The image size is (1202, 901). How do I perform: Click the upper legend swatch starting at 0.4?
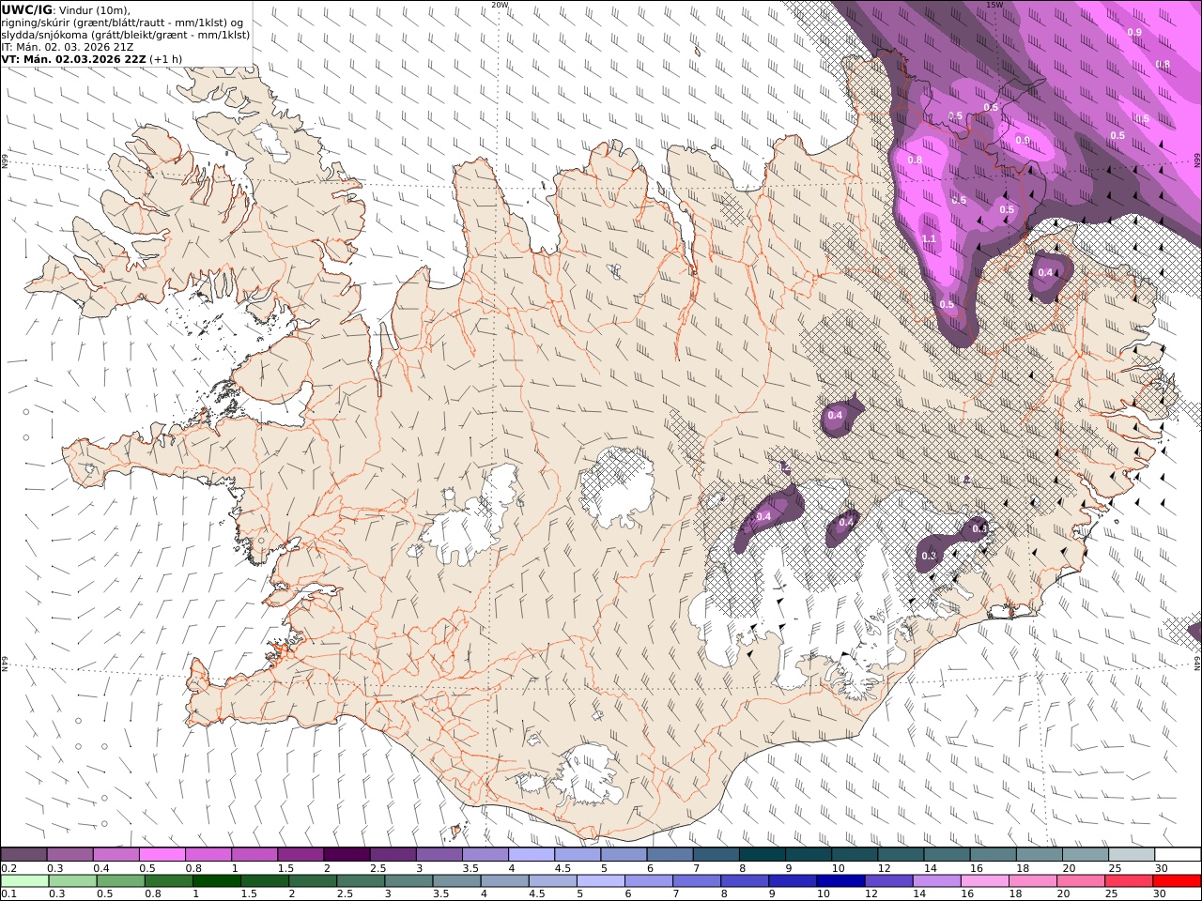pyautogui.click(x=116, y=854)
